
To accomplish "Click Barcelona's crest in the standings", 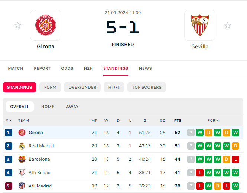I will pyautogui.click(x=22, y=159).
